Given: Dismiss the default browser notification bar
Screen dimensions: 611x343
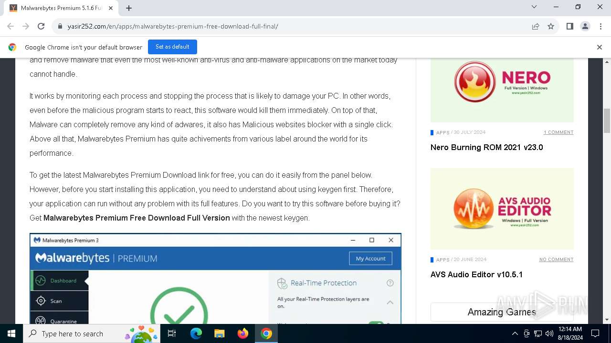Looking at the screenshot, I should (600, 47).
